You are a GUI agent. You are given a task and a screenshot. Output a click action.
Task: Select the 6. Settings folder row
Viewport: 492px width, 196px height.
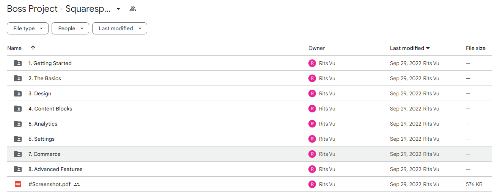tap(250, 139)
